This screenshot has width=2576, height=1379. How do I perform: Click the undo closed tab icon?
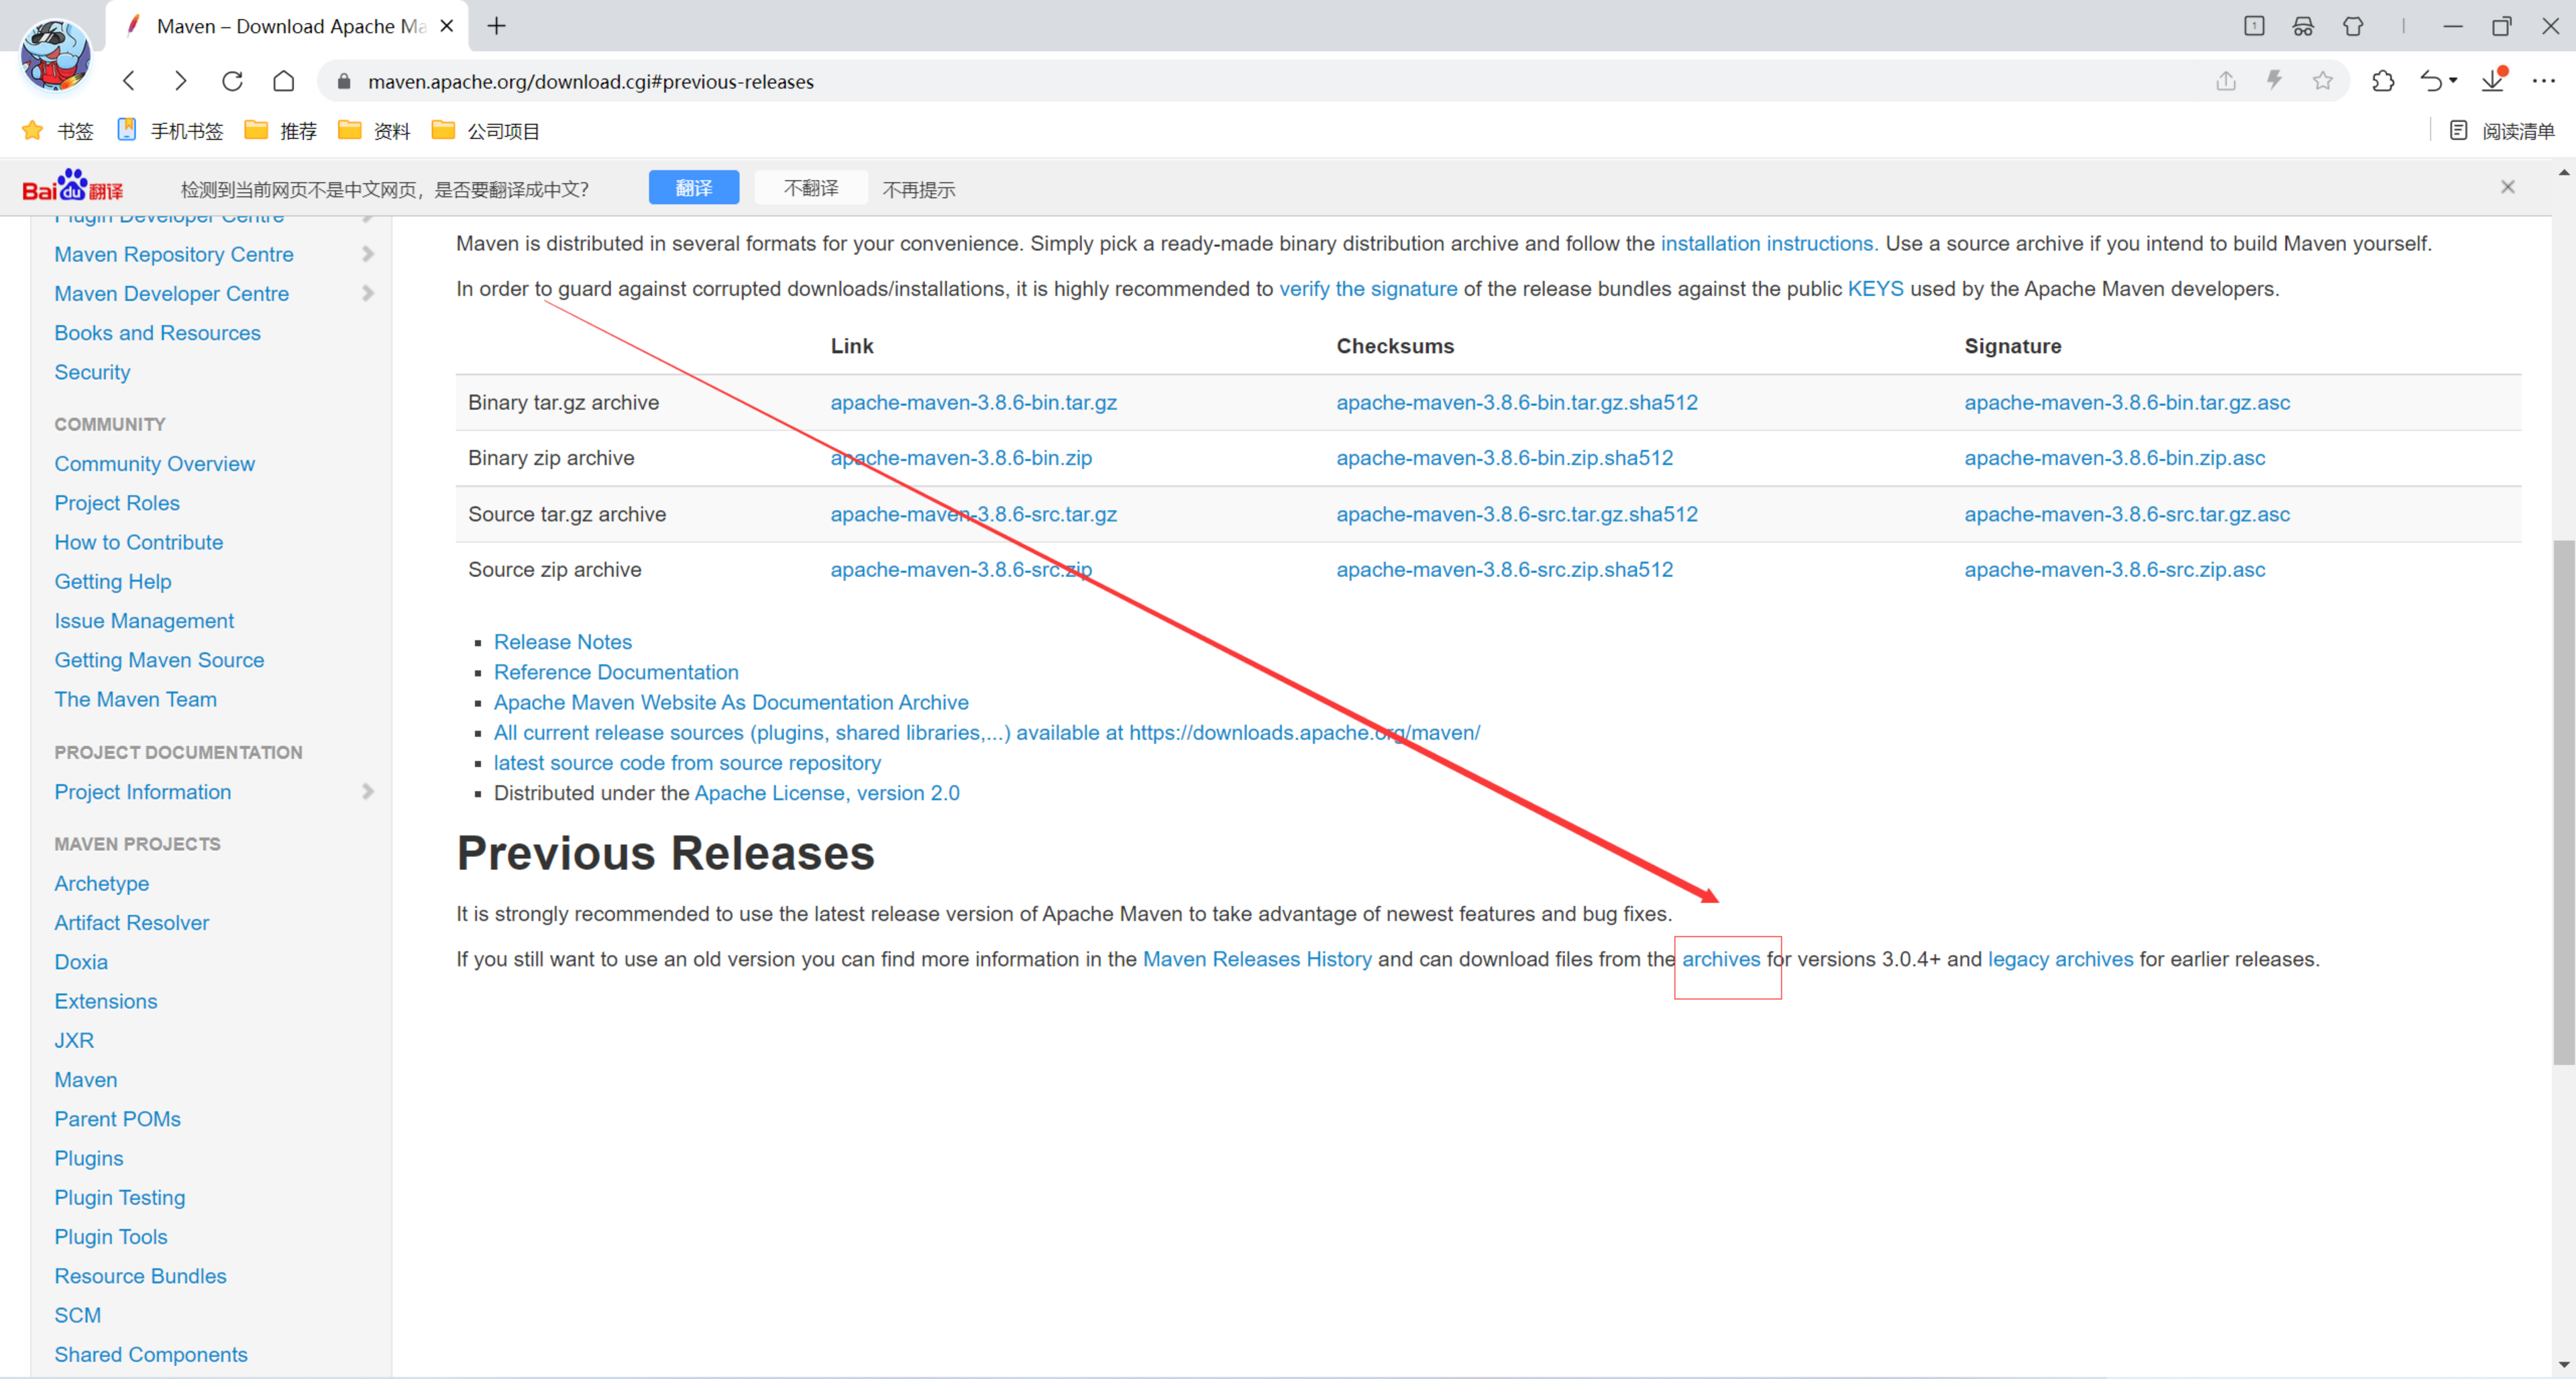coord(2431,81)
